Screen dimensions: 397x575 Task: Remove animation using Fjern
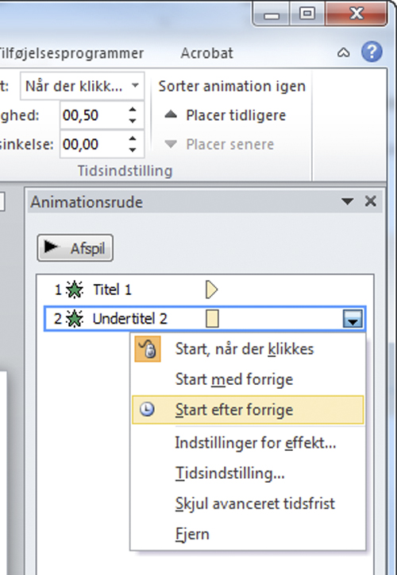192,534
